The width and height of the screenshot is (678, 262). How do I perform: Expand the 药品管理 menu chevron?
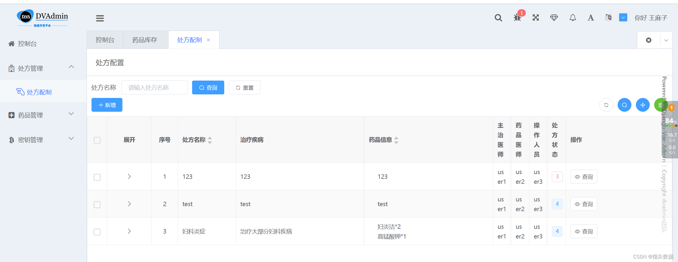pos(71,114)
